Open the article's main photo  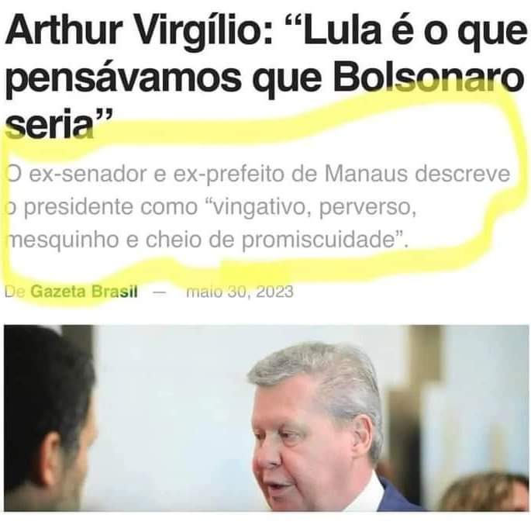266,418
